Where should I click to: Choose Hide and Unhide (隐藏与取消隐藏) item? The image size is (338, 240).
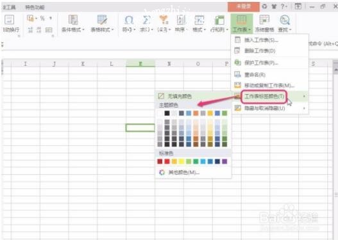tap(269, 108)
